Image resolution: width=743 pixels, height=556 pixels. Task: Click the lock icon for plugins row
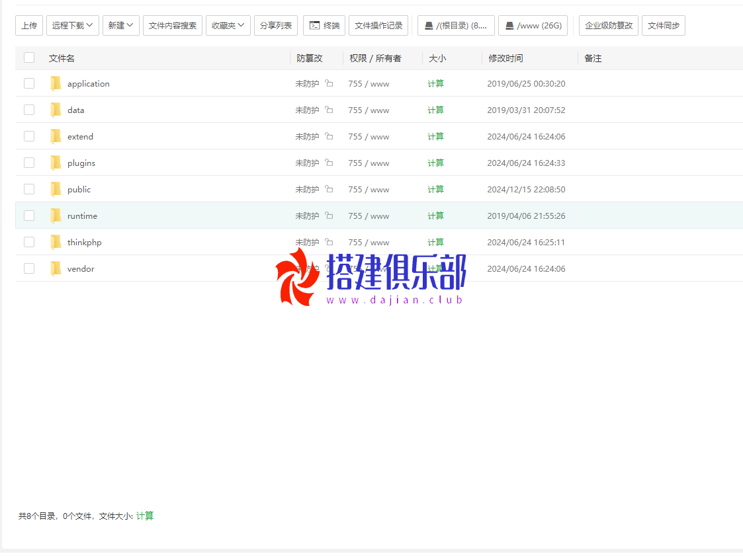[x=329, y=163]
